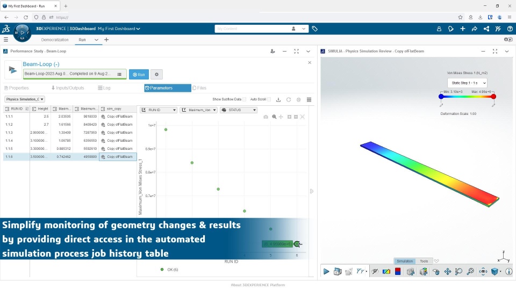The height and width of the screenshot is (290, 516).
Task: Select the zoom magnifier tool
Action: [x=458, y=272]
